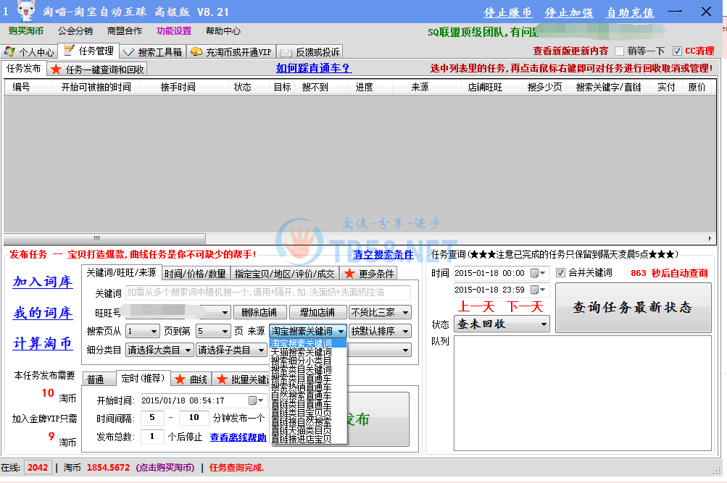
Task: Switch to the 指定宝贝/地区/评价/成交 tab
Action: (x=284, y=274)
